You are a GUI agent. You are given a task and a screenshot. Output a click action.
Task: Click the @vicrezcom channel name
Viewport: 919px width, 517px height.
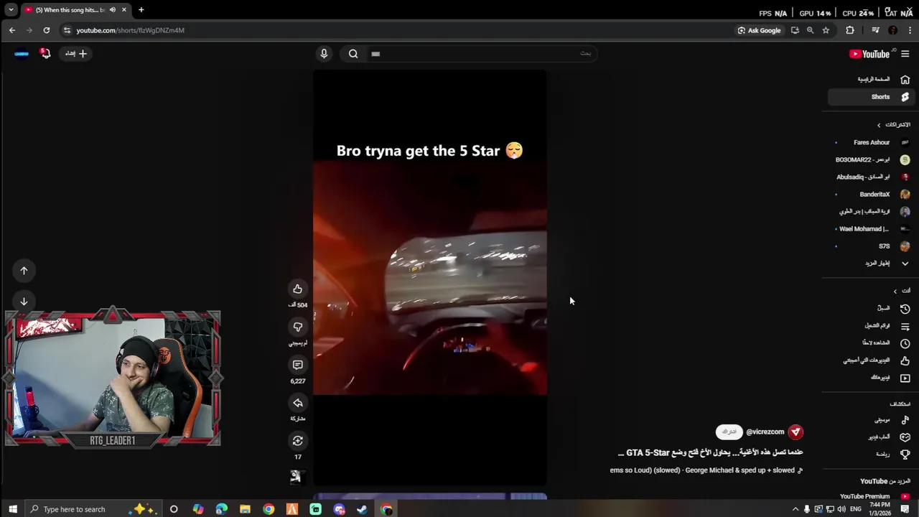coord(765,432)
